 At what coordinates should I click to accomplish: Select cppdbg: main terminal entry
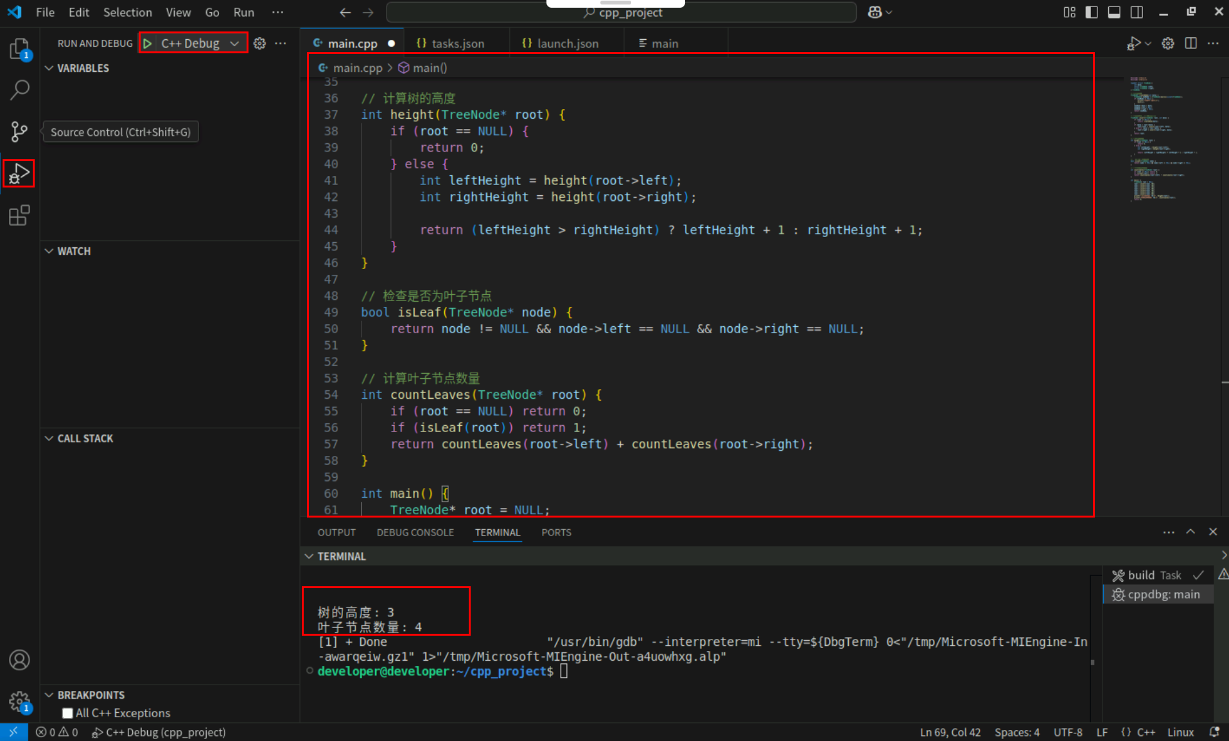pyautogui.click(x=1163, y=595)
